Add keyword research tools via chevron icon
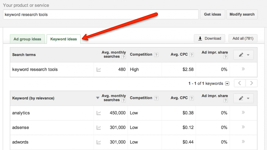Image resolution: width=267 pixels, height=150 pixels. click(243, 69)
